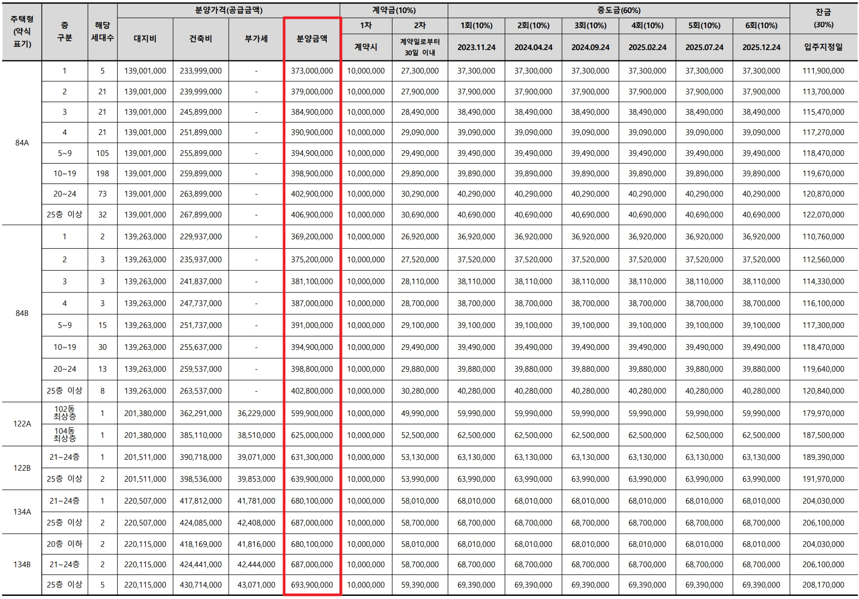Click the 해당 세대수 column header

click(x=102, y=32)
